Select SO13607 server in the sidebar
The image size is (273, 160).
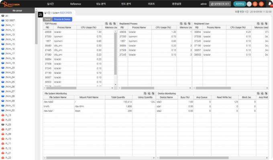[x=10, y=20]
